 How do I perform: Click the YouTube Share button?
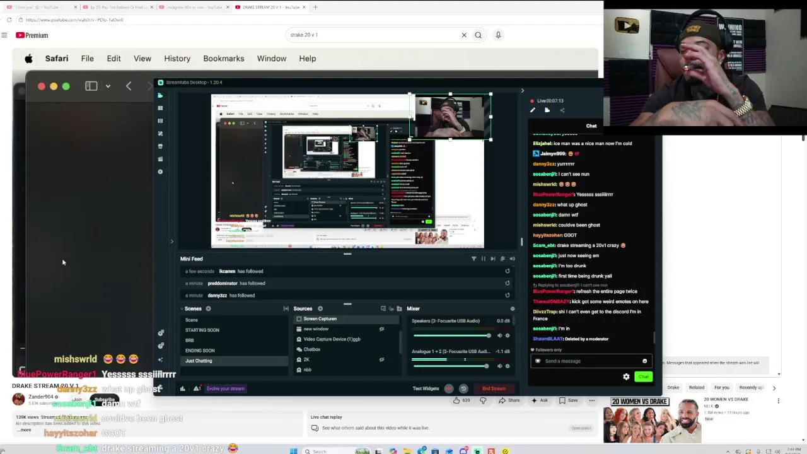(x=510, y=400)
